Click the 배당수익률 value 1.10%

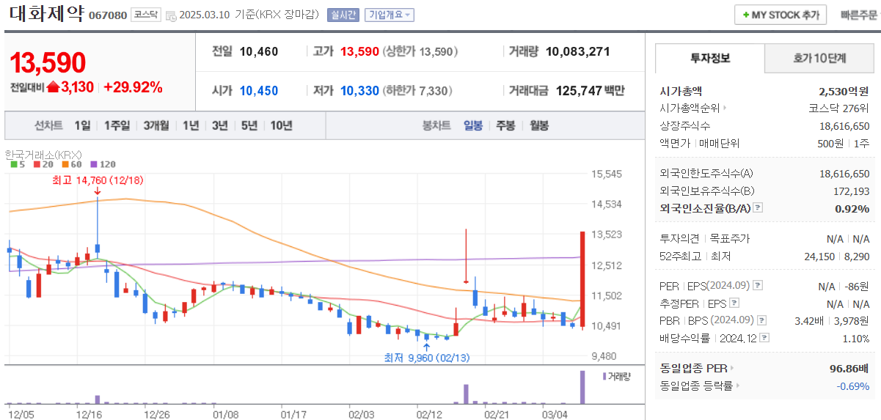(856, 338)
